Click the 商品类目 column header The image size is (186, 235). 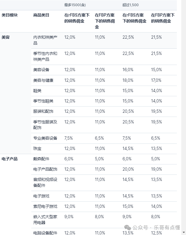(41, 15)
